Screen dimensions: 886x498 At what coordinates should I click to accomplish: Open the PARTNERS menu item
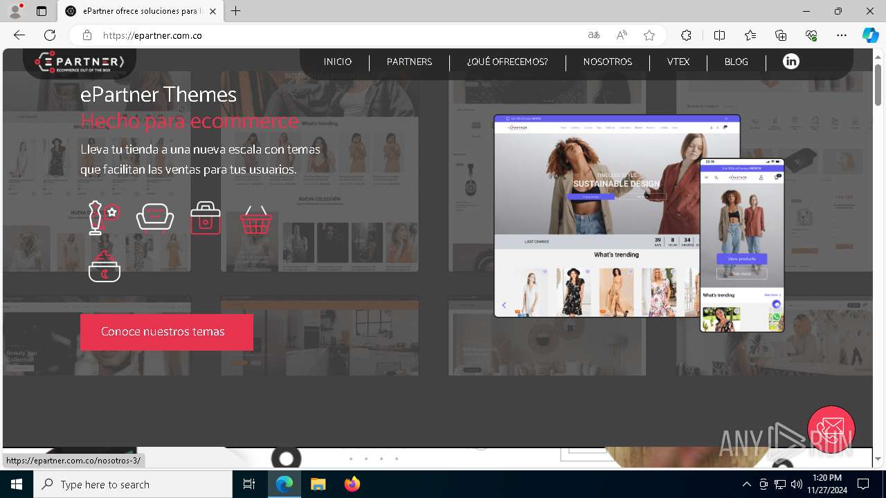409,62
